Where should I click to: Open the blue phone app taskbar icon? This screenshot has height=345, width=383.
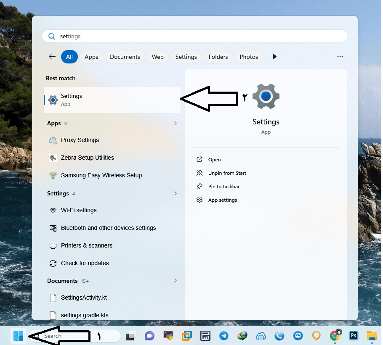click(x=279, y=336)
